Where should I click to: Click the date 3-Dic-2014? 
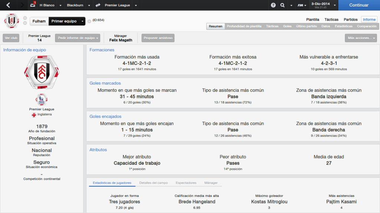click(x=320, y=4)
